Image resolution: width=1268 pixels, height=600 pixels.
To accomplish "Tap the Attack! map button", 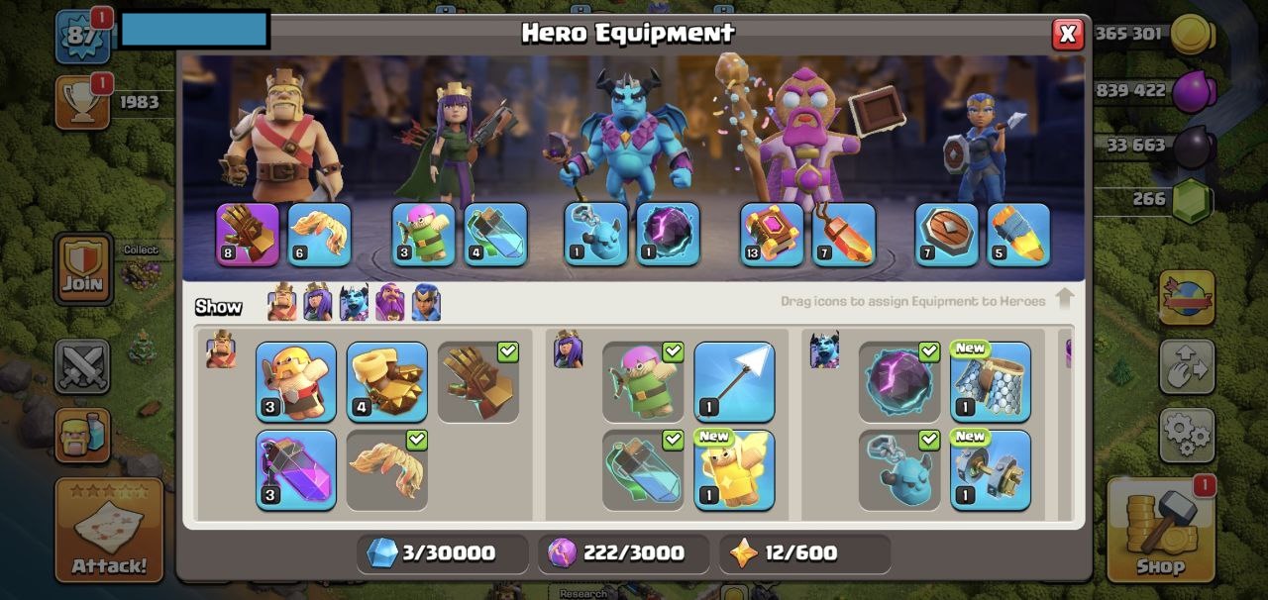I will [x=109, y=530].
